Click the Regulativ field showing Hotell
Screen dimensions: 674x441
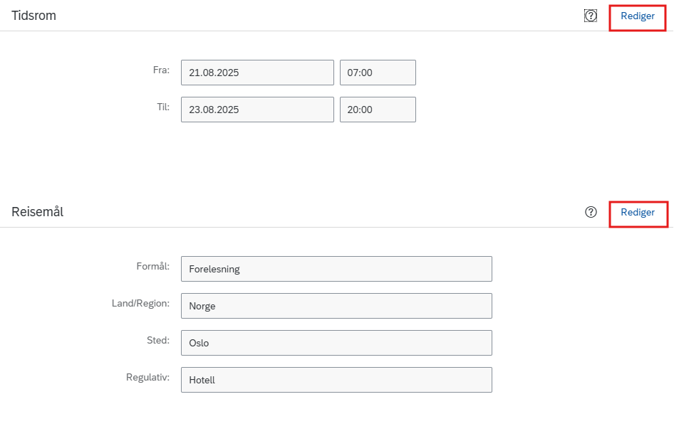(336, 380)
